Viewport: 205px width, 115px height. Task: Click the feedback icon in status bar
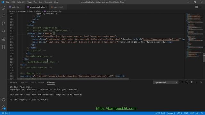click(197, 113)
